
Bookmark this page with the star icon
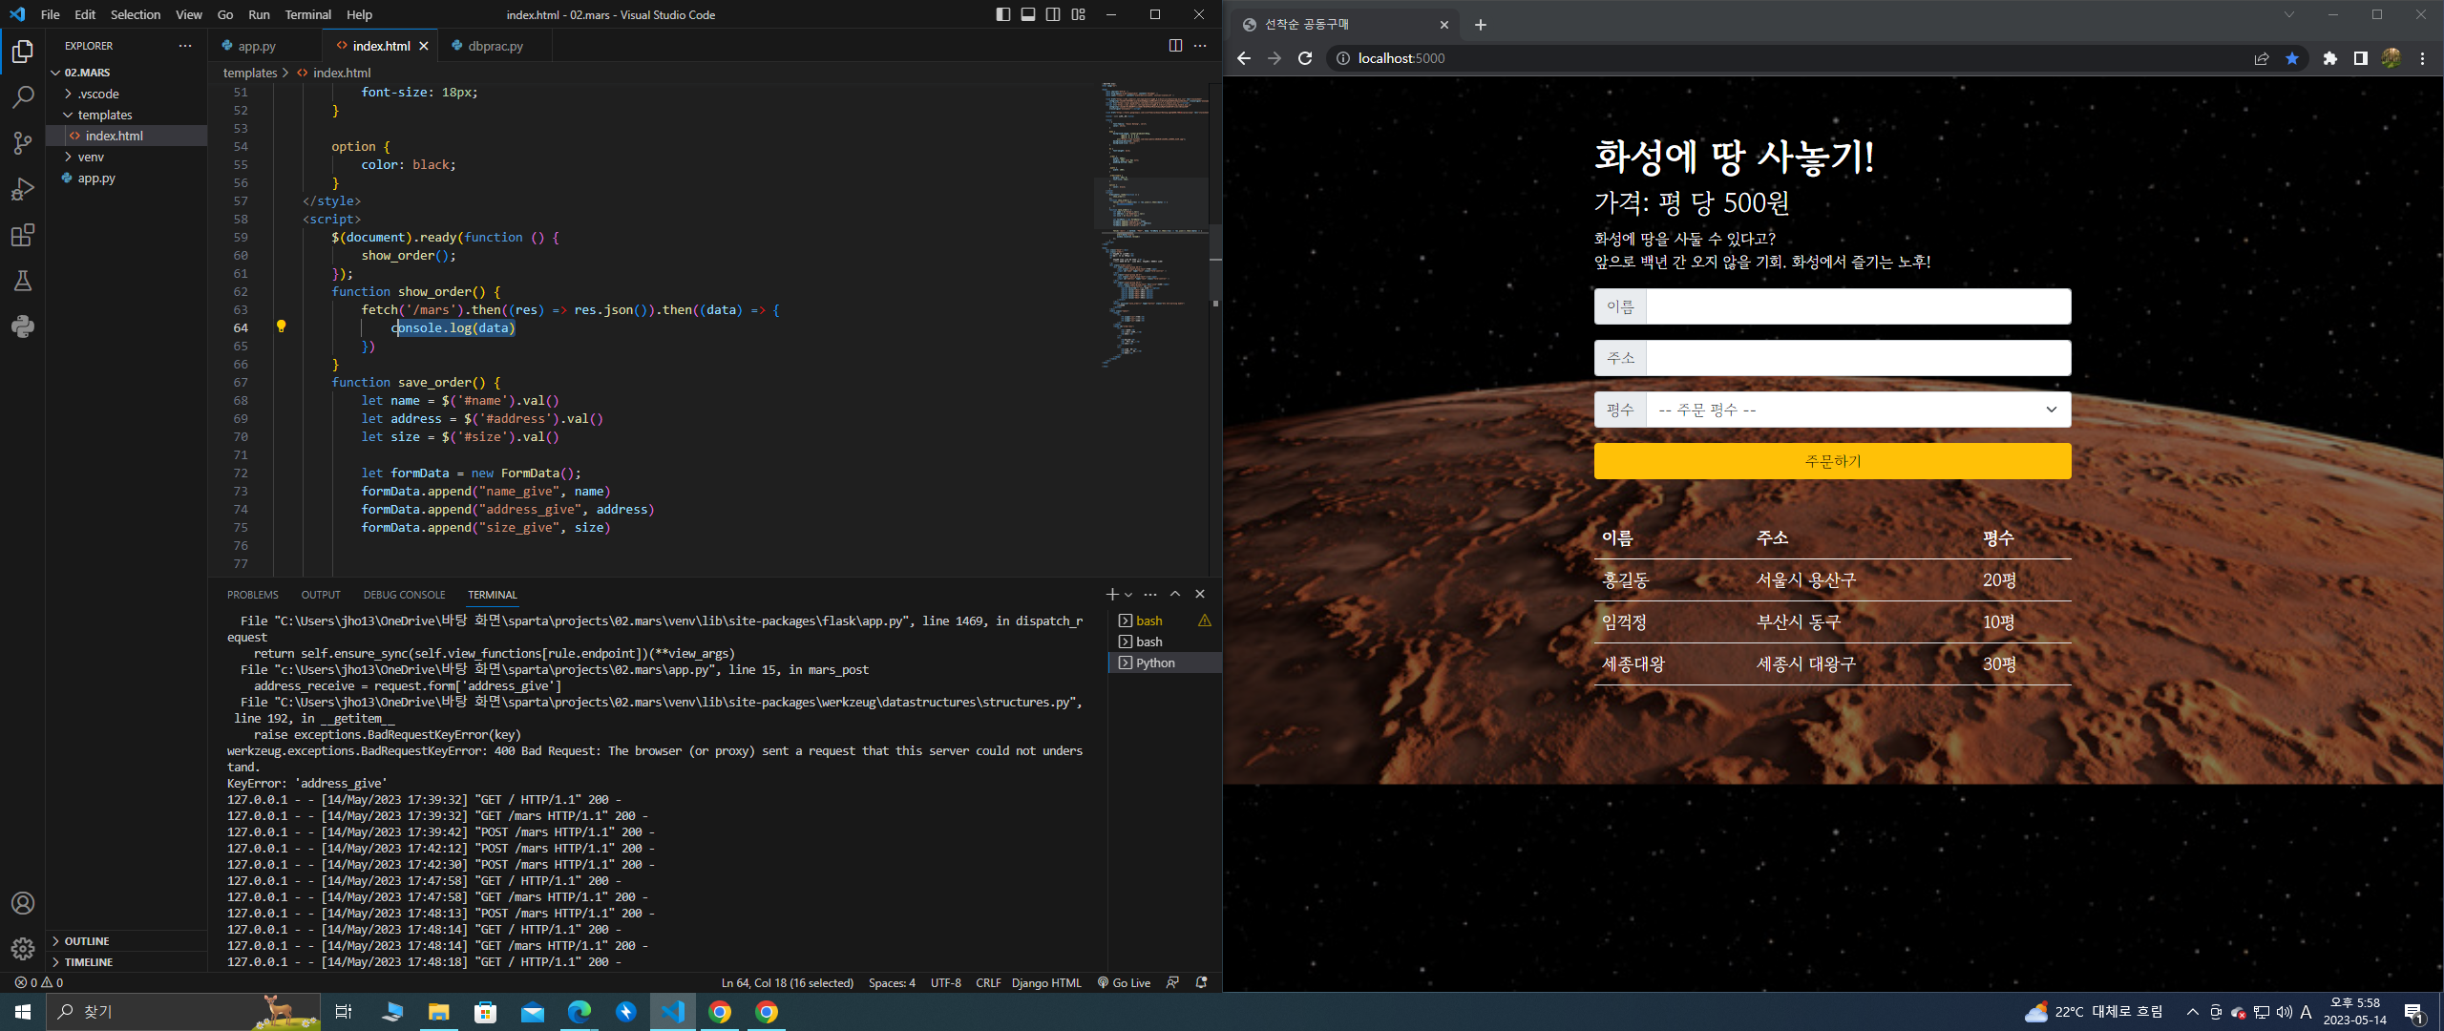point(2292,58)
